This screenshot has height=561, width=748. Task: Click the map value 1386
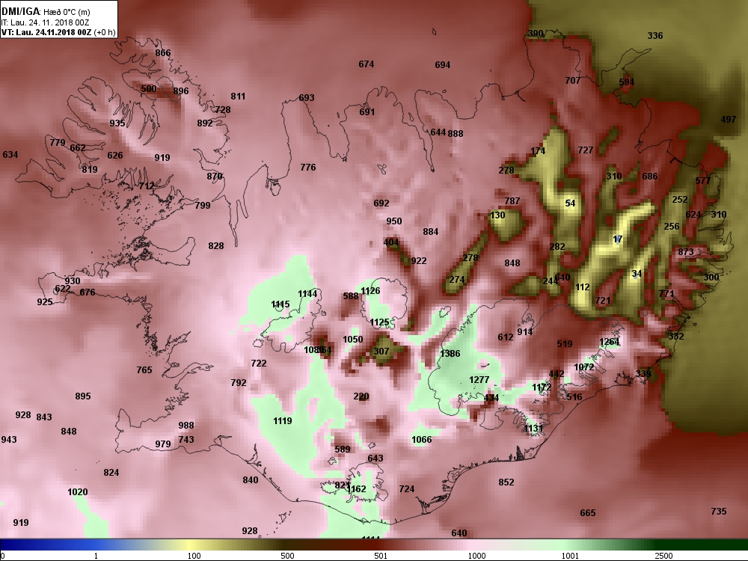(450, 354)
